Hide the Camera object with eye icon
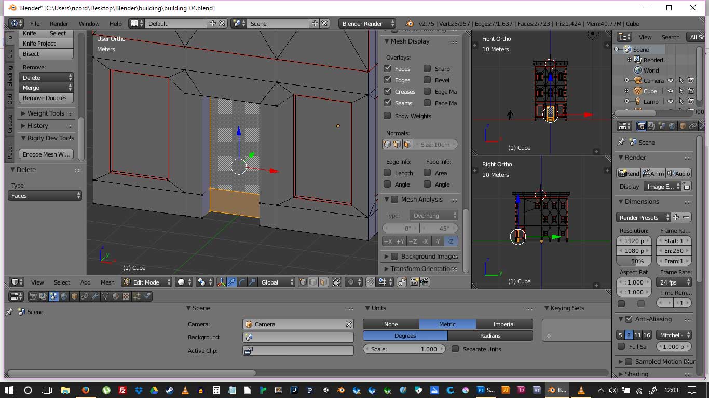 click(x=671, y=81)
